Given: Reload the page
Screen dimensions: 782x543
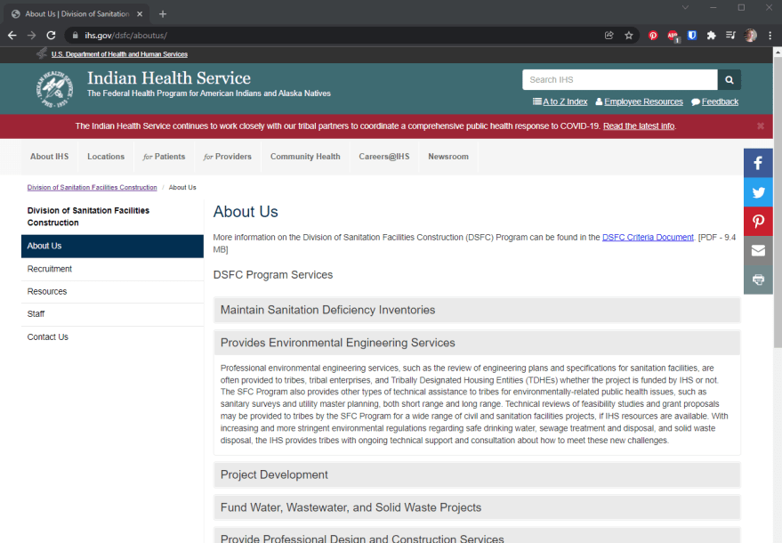Looking at the screenshot, I should tap(51, 36).
